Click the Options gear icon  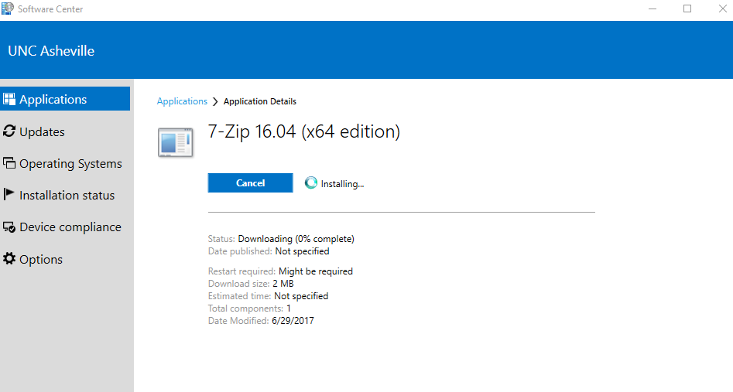pos(9,259)
